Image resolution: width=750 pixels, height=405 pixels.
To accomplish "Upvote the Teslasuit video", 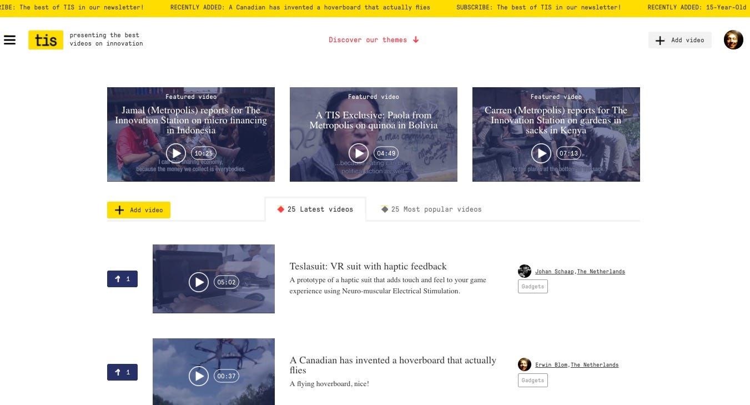I will tap(122, 279).
